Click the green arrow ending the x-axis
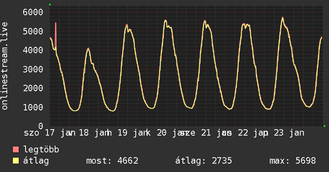This screenshot has width=329, height=172. [x=325, y=126]
